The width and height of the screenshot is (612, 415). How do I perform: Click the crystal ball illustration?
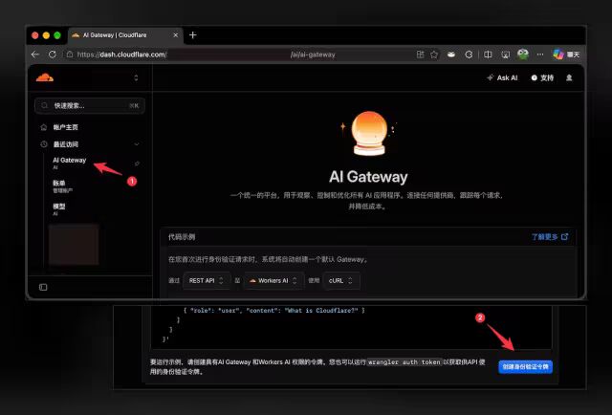(x=368, y=134)
